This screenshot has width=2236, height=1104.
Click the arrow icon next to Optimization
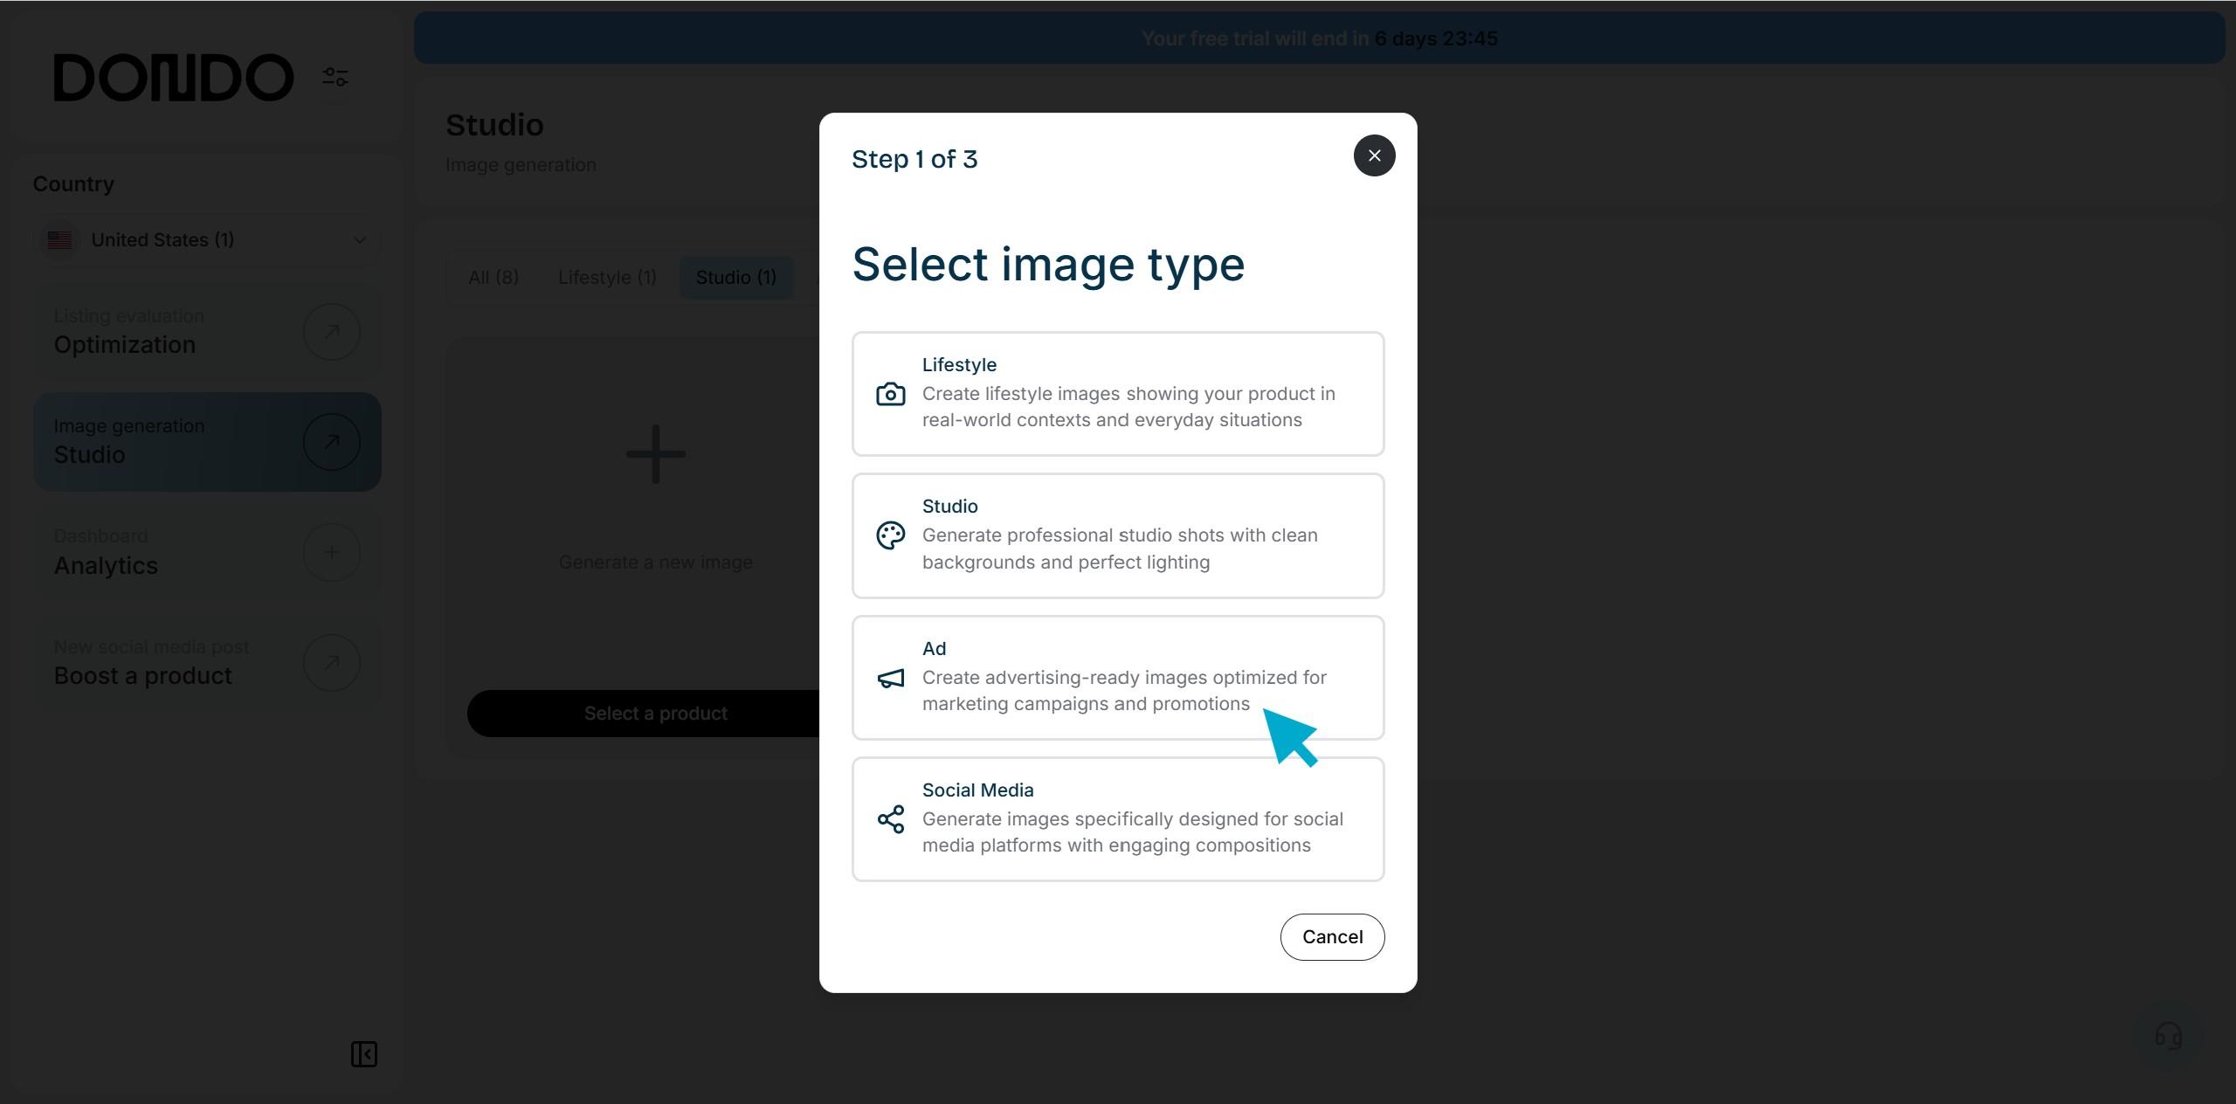click(331, 332)
